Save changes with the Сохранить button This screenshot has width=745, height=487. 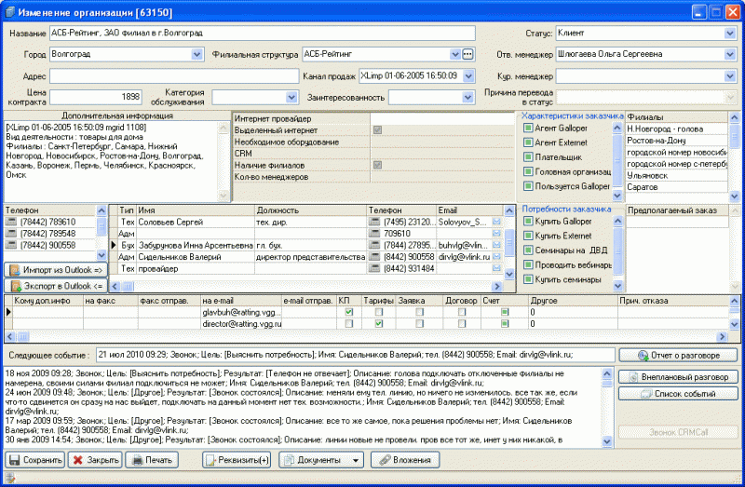point(35,460)
